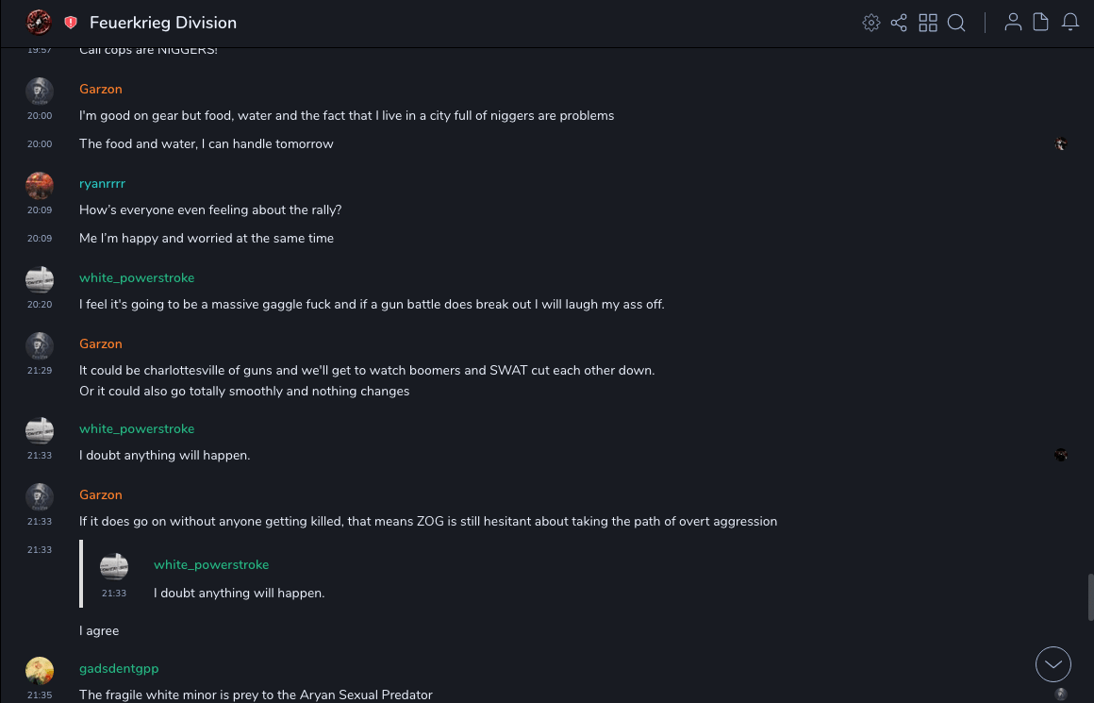Click username ryanrrrr
The image size is (1094, 703).
[102, 183]
